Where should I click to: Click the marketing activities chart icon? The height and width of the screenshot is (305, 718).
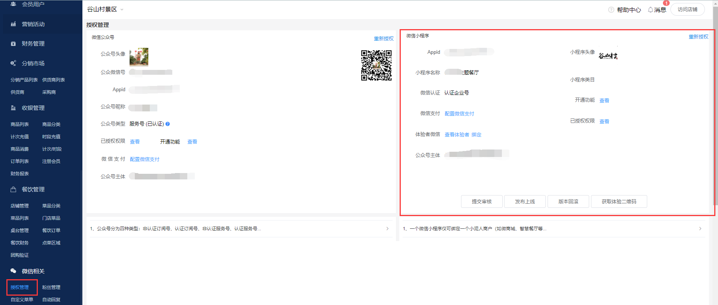13,24
